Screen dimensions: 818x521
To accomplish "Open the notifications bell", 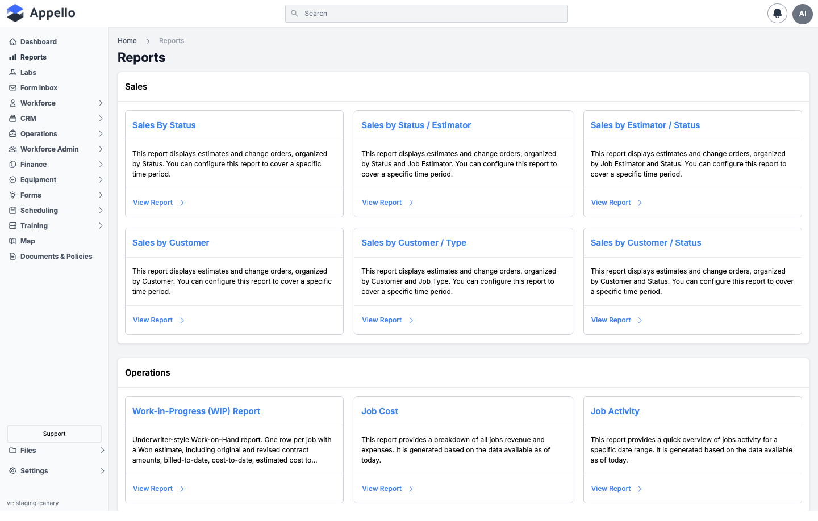I will click(777, 14).
